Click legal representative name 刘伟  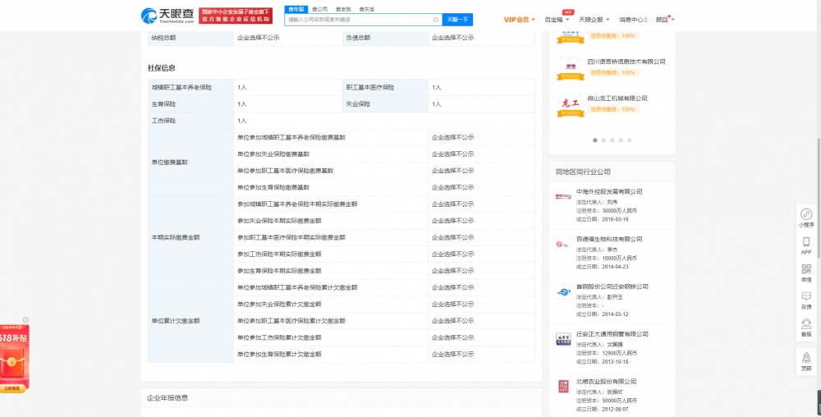pyautogui.click(x=612, y=201)
